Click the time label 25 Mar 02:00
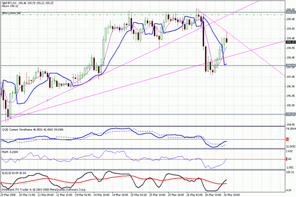The height and width of the screenshot is (197, 296). pyautogui.click(x=139, y=195)
